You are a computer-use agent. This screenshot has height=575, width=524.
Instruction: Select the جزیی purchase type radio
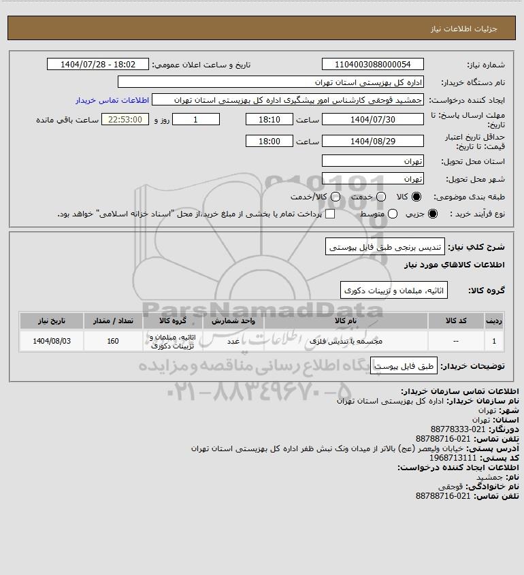click(x=433, y=214)
